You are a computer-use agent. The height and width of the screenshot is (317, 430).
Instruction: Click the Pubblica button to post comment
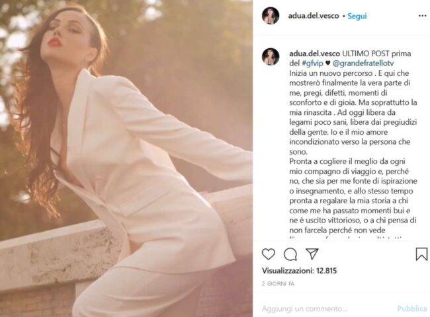point(412,308)
